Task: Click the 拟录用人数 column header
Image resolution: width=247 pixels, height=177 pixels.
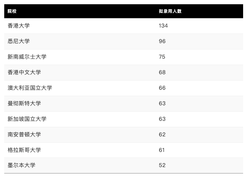Action: (170, 11)
